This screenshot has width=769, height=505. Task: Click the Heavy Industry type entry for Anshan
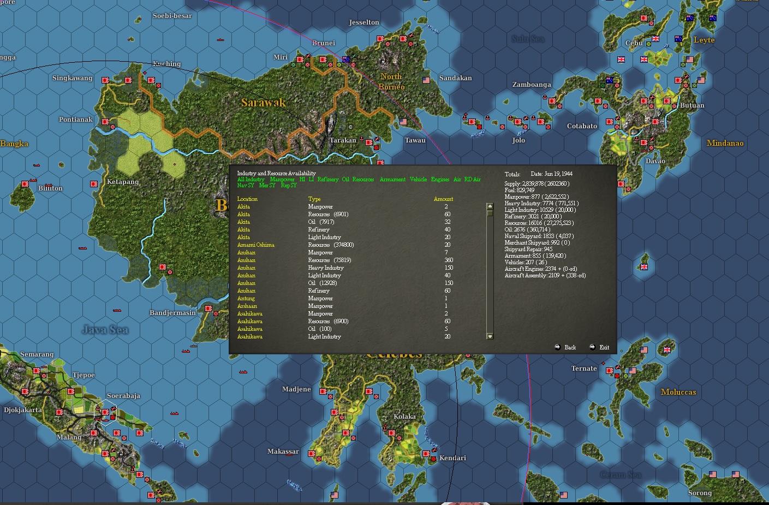[326, 268]
